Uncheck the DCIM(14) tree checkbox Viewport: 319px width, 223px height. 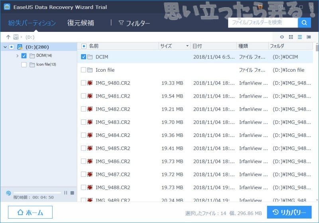tap(24, 56)
